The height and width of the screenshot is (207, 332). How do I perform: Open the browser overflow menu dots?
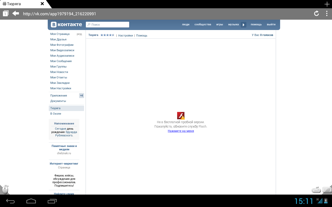(x=327, y=13)
